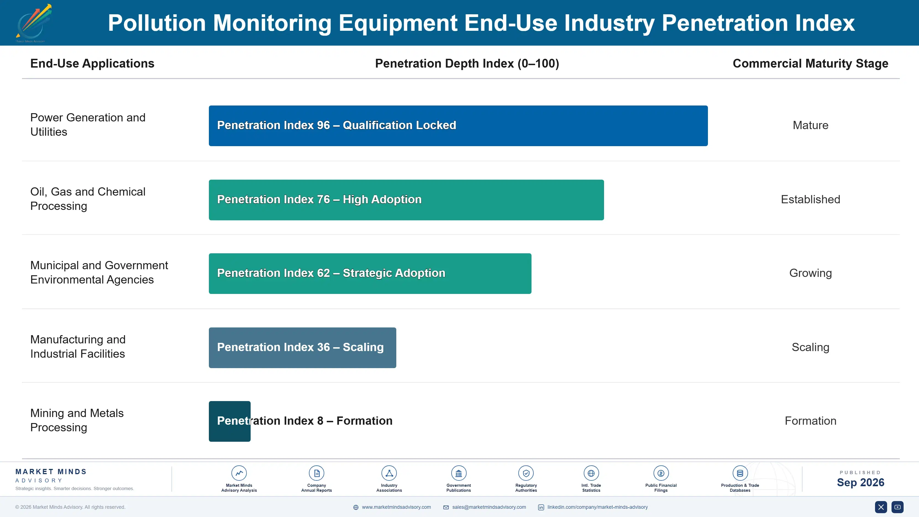Click the Strategic insights tagline text
919x517 pixels.
(74, 488)
